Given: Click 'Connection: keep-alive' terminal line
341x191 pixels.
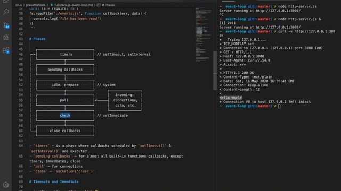Looking at the screenshot, I should tap(244, 85).
